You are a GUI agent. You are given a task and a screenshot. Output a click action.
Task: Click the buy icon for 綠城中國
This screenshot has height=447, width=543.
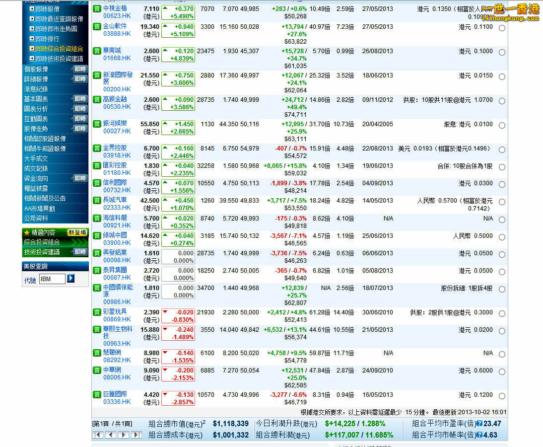[x=97, y=235]
